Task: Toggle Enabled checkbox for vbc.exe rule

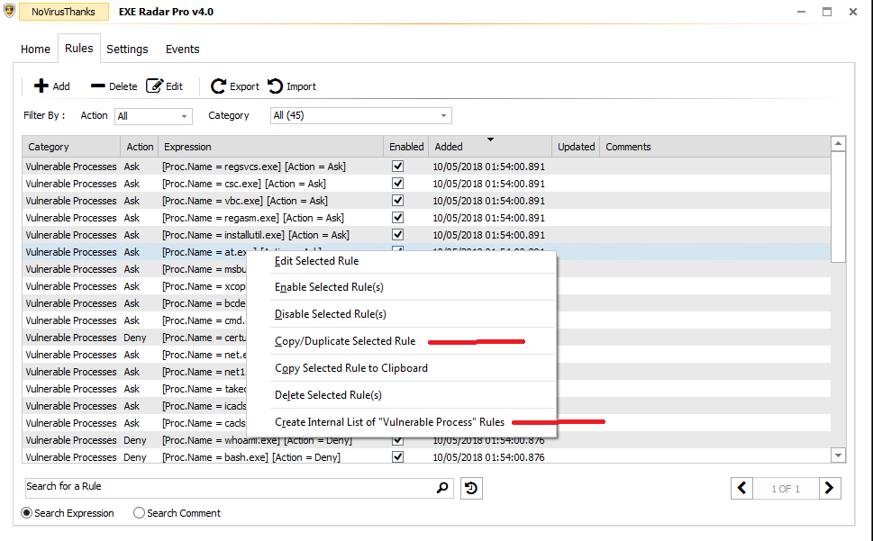Action: point(397,201)
